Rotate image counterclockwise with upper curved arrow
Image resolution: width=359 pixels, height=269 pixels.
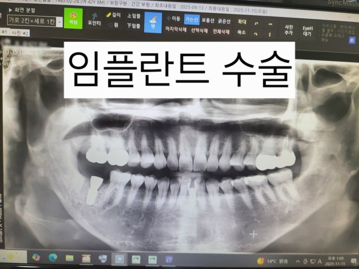tap(256, 23)
